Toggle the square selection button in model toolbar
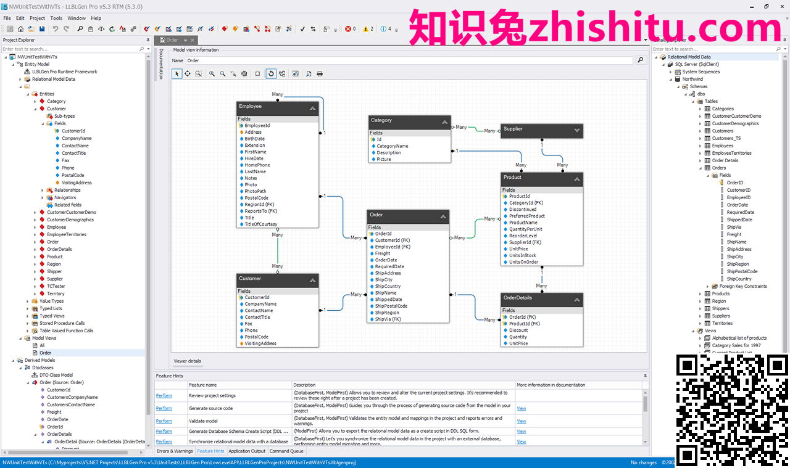The image size is (790, 468). pos(257,73)
